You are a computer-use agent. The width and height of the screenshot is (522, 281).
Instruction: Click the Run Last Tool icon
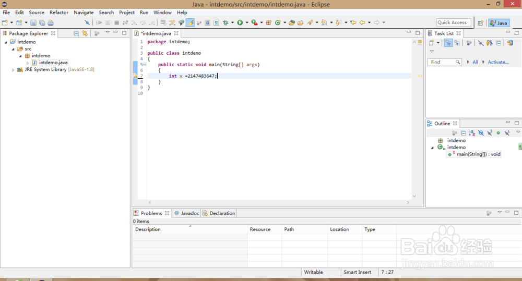254,22
